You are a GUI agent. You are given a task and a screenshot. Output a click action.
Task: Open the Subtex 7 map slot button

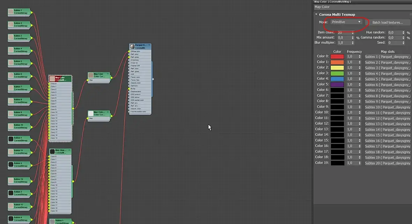[387, 90]
